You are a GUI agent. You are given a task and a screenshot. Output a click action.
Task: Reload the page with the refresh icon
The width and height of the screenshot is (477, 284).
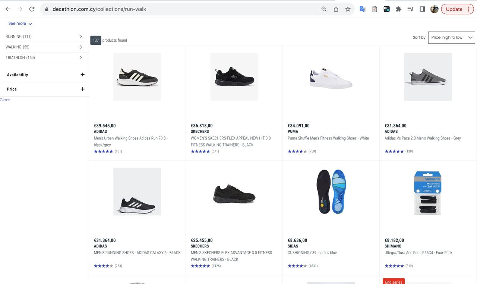32,9
